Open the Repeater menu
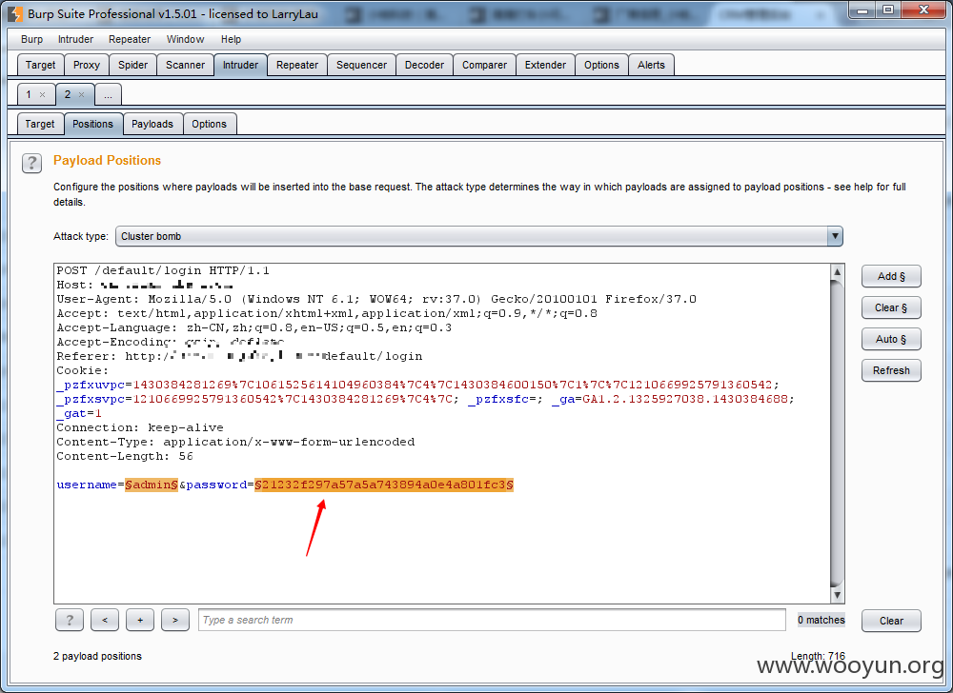The width and height of the screenshot is (953, 693). click(x=130, y=39)
